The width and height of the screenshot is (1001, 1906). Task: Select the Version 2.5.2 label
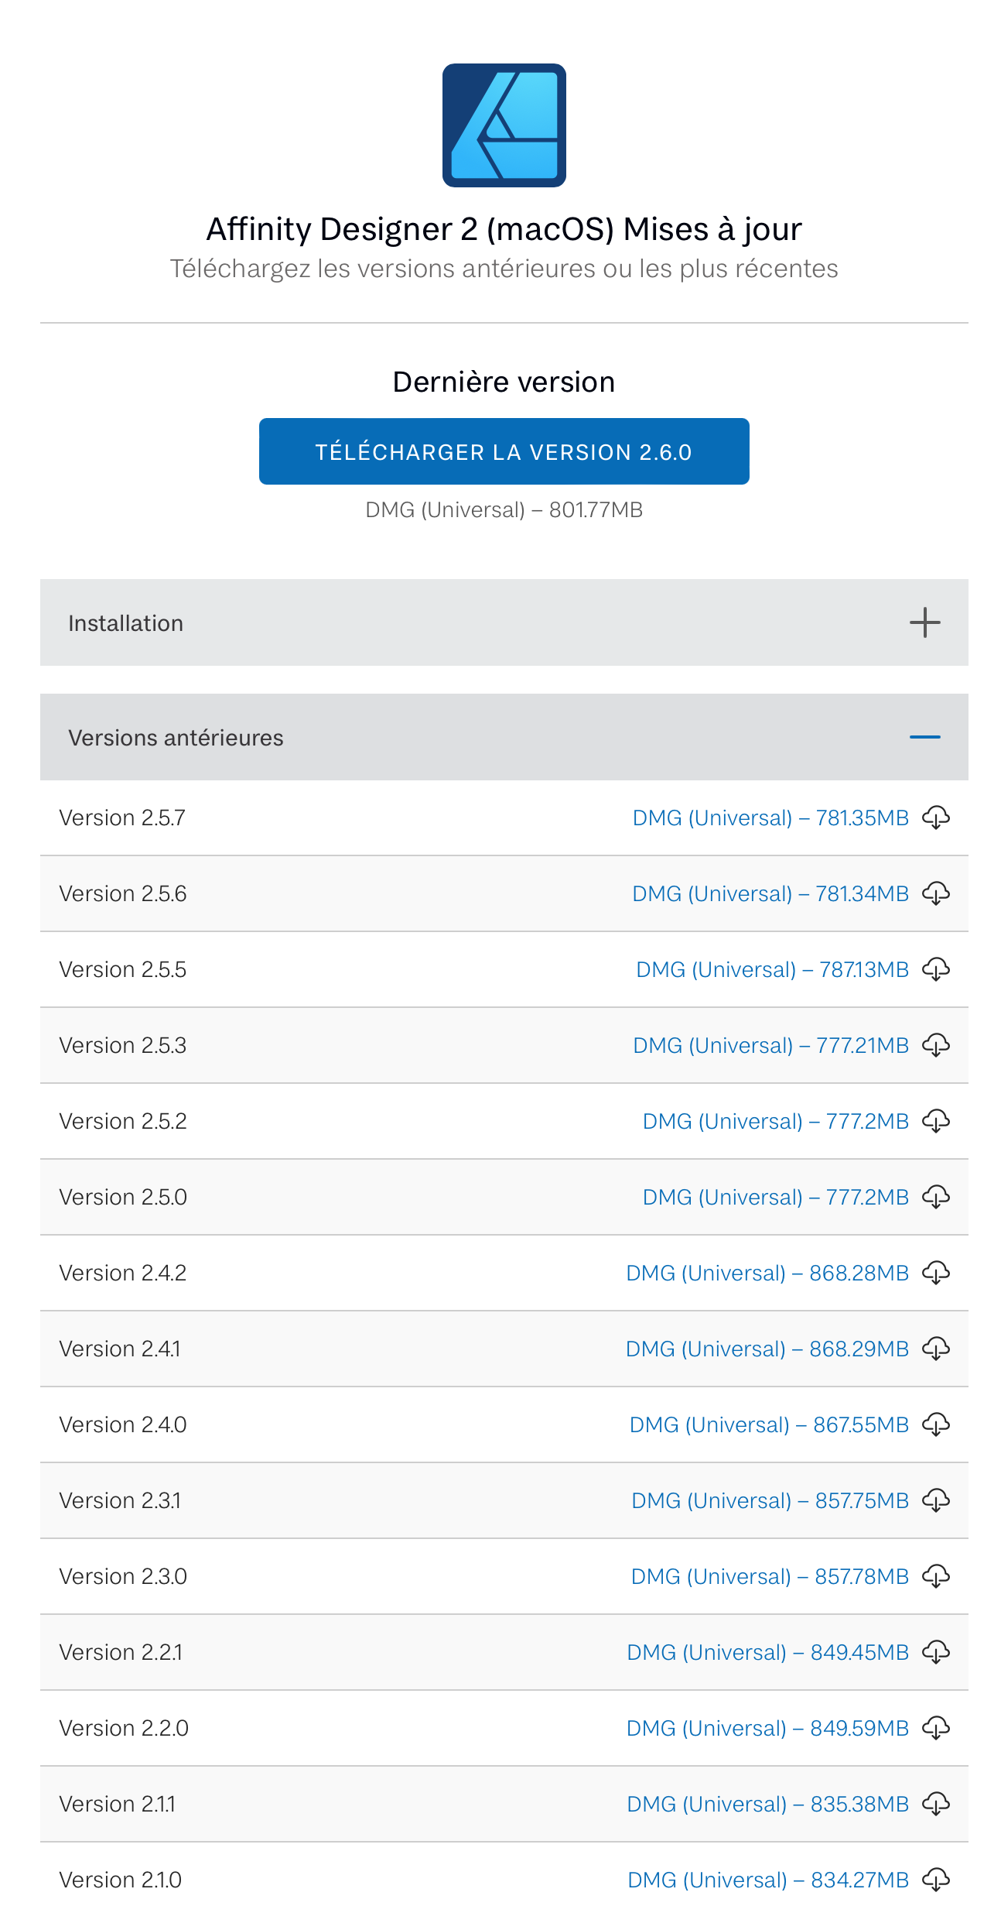[123, 1121]
